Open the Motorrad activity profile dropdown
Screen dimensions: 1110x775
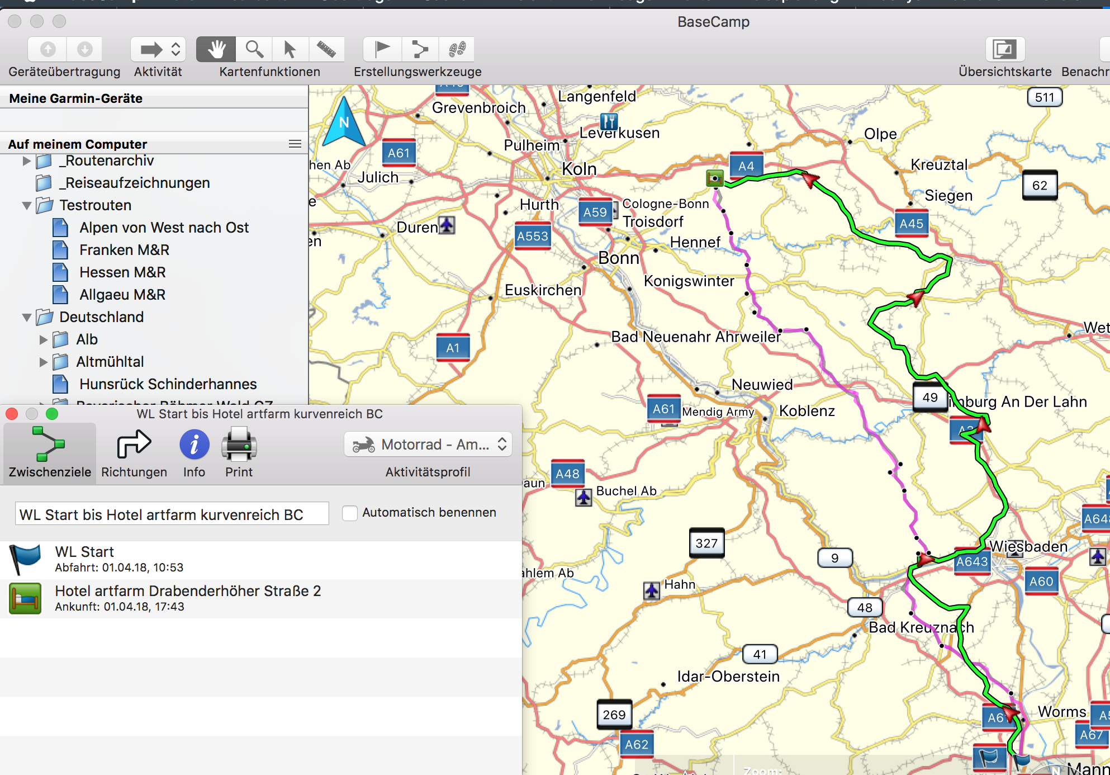[428, 445]
